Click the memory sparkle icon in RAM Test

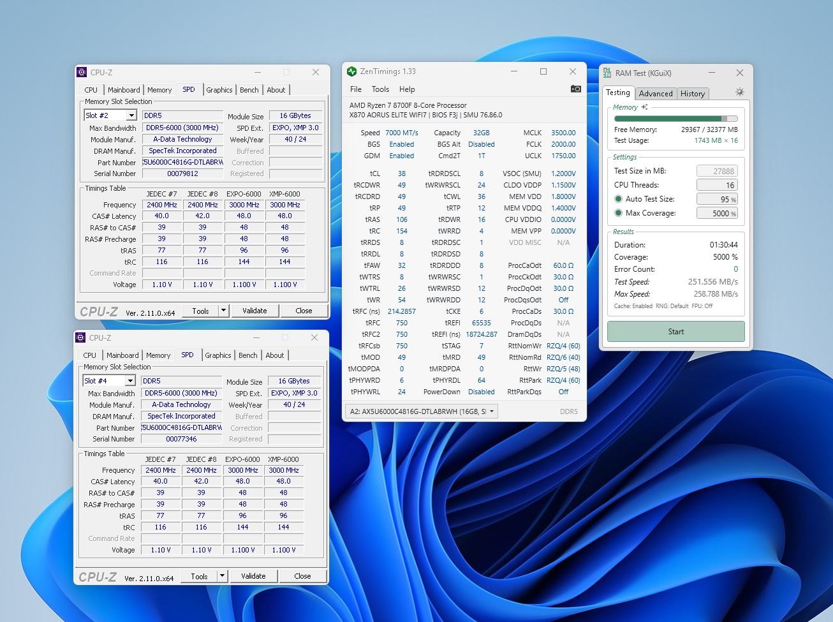[644, 107]
